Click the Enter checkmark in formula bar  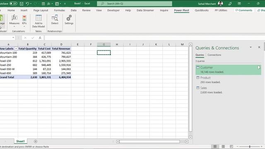click(33, 38)
